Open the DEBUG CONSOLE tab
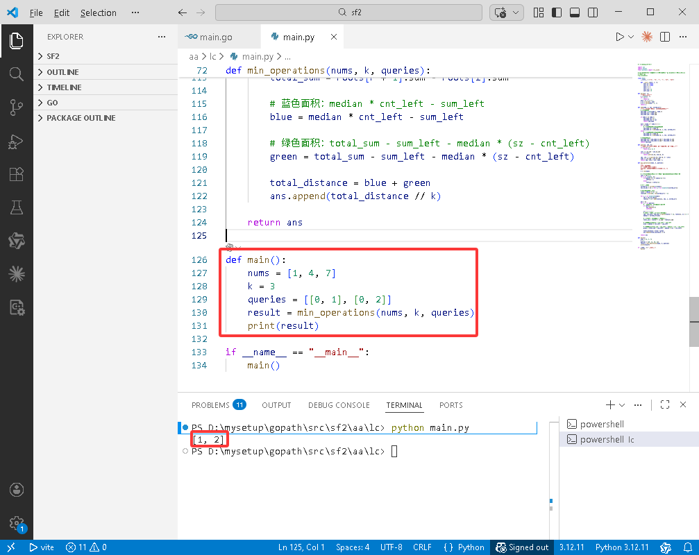The width and height of the screenshot is (699, 555). click(339, 405)
